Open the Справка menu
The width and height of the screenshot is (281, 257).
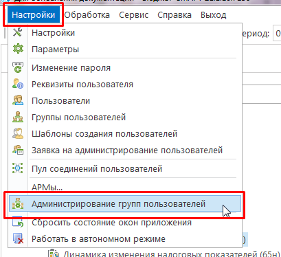pos(175,15)
